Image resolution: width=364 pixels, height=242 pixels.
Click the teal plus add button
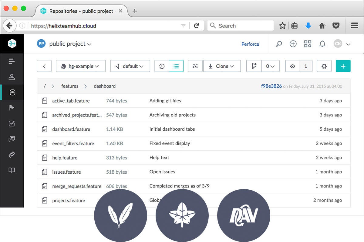[x=343, y=66]
